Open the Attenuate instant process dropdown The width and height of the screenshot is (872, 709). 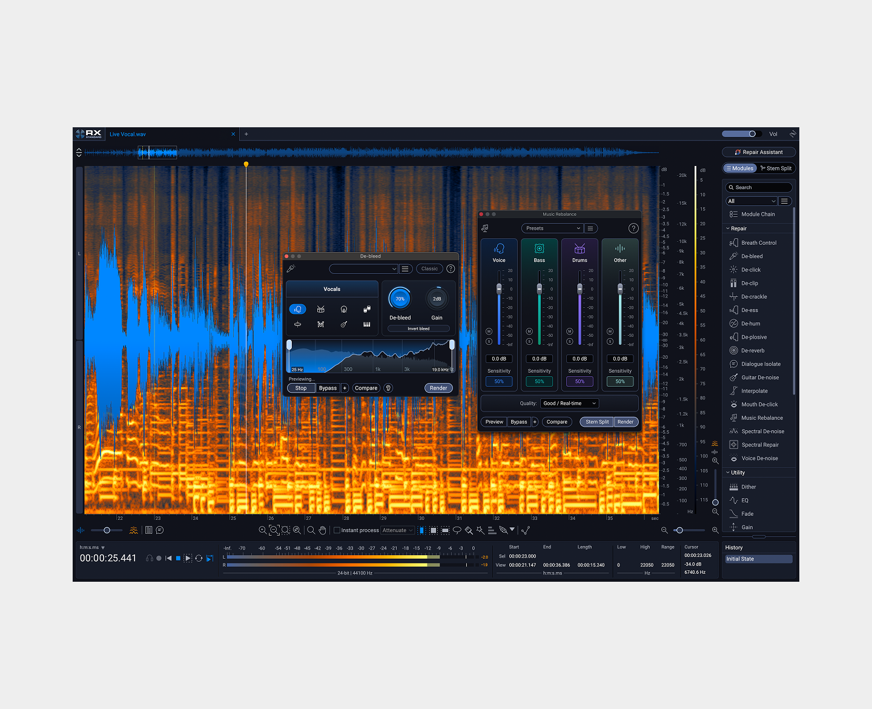pyautogui.click(x=398, y=530)
